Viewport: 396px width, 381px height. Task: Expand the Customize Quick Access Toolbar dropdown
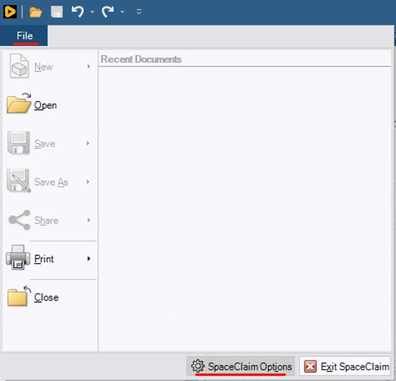139,12
